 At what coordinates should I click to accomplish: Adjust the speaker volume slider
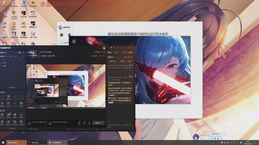point(58,122)
